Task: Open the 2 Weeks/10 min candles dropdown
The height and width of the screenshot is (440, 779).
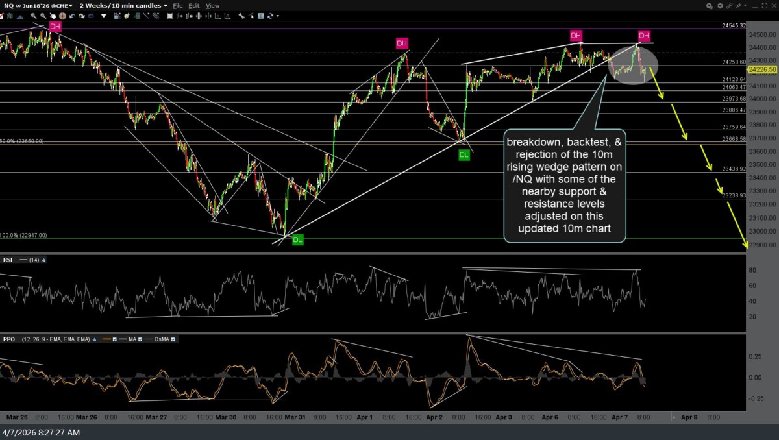Action: click(122, 5)
